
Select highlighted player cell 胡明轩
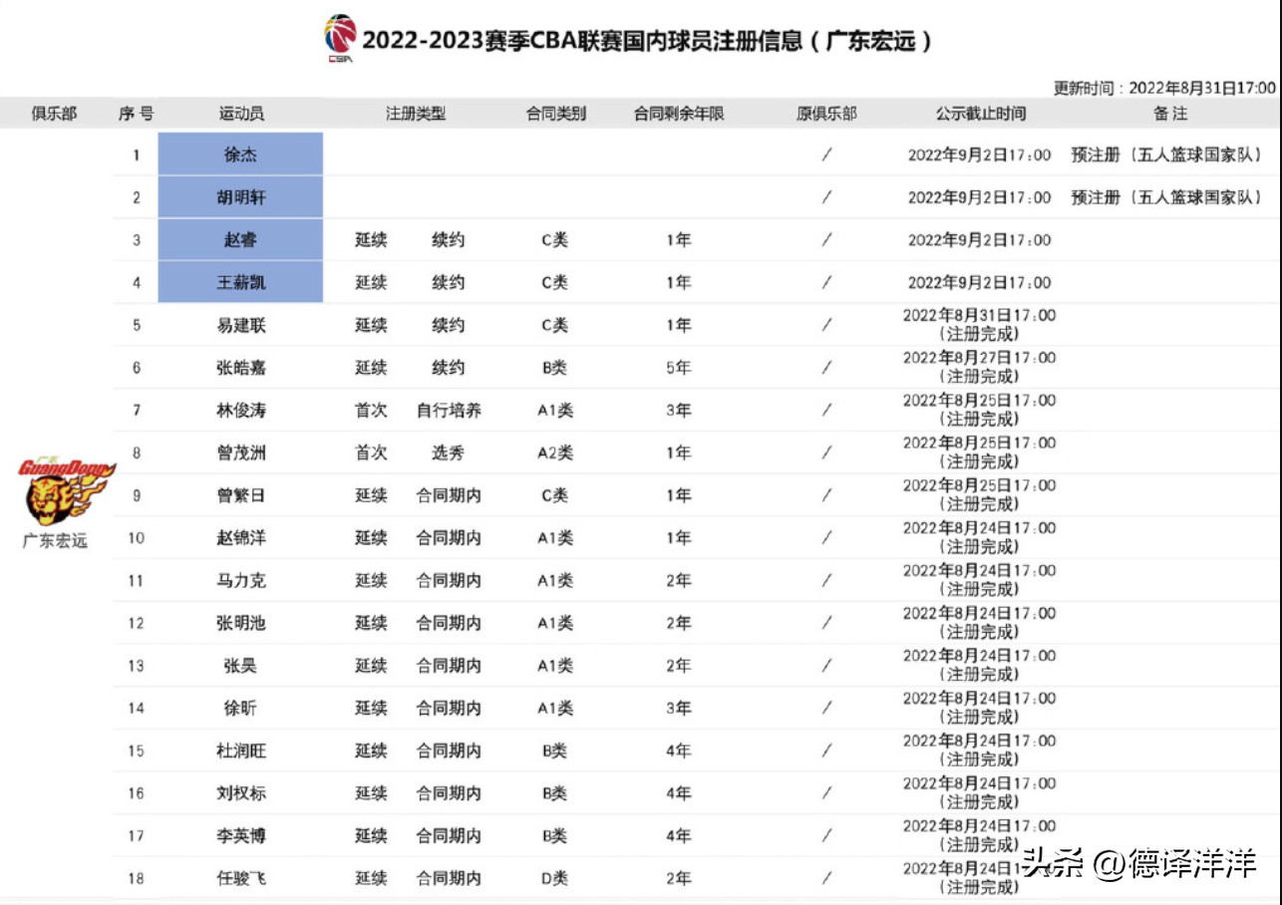(240, 197)
